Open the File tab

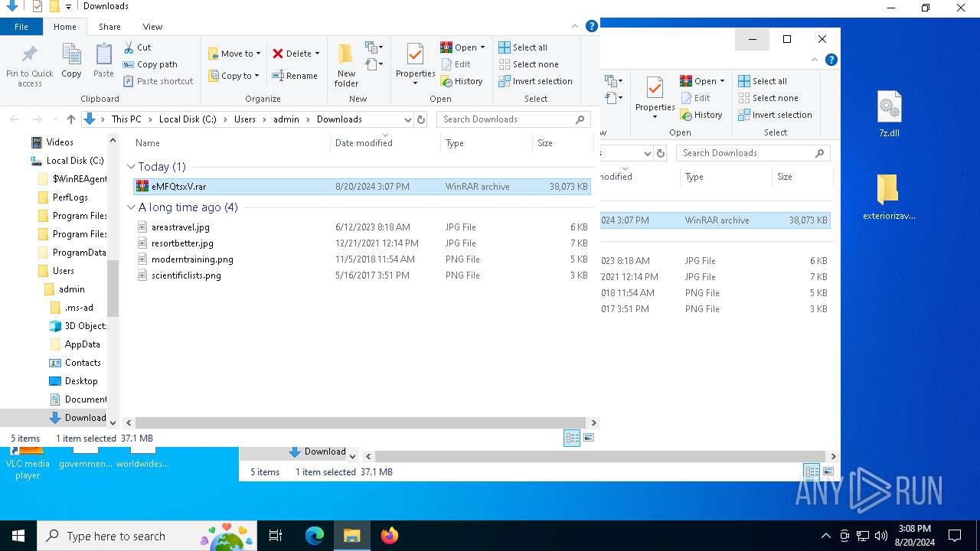click(21, 27)
